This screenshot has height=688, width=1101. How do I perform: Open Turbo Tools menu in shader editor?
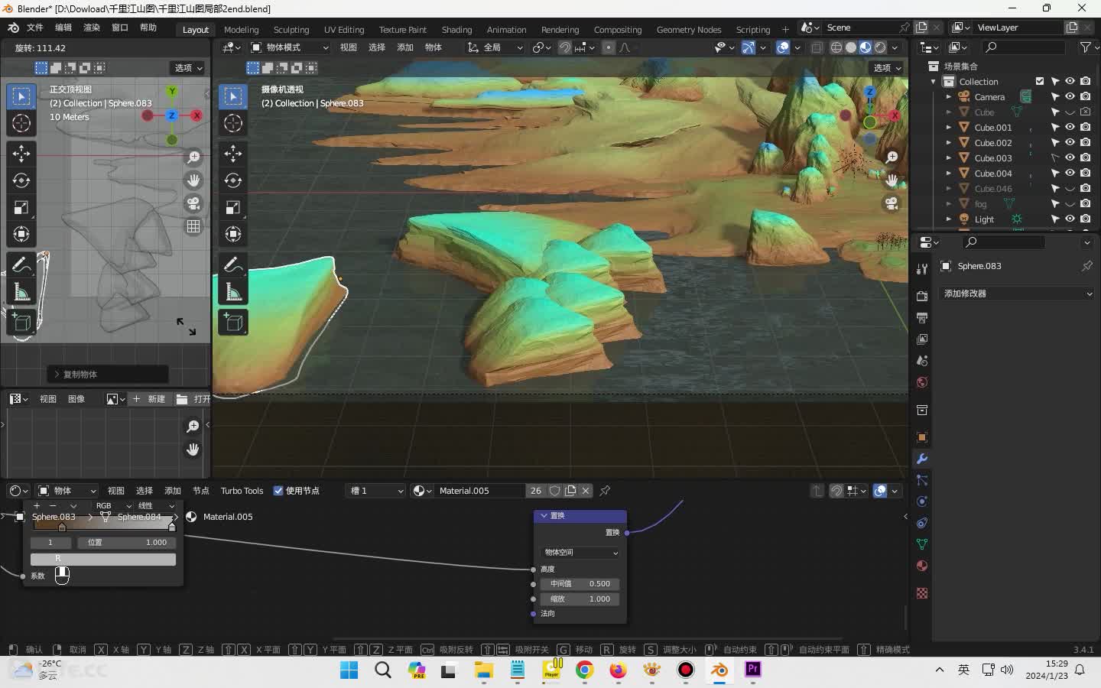[x=242, y=491]
